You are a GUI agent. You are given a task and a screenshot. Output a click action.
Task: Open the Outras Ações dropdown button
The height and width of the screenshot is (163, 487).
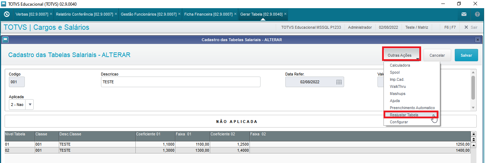(x=402, y=55)
